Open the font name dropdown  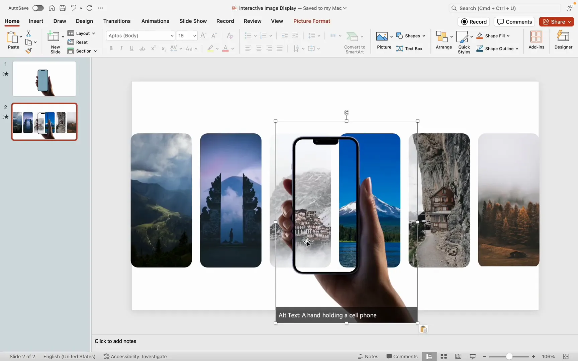pyautogui.click(x=172, y=36)
